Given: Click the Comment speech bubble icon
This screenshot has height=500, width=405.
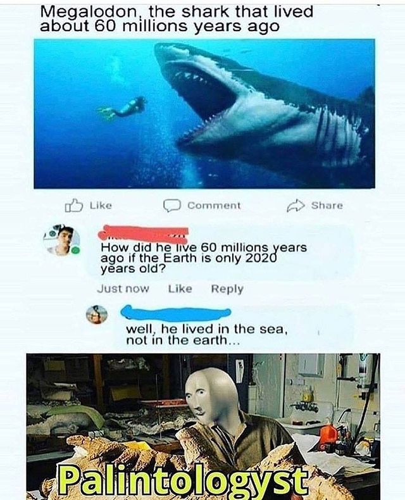Looking at the screenshot, I should [x=172, y=206].
